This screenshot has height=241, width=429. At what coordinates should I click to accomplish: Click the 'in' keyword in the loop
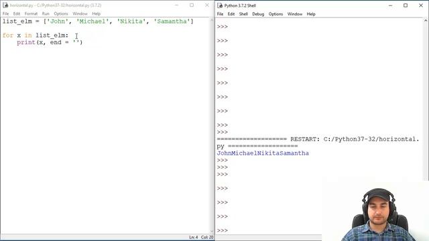28,35
